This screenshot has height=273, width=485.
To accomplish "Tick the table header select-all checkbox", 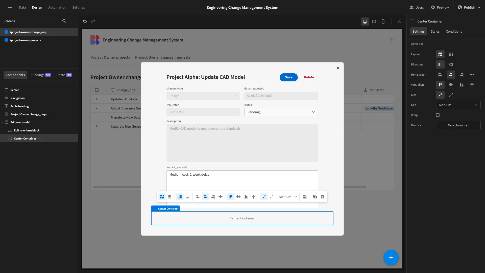I will (x=97, y=90).
